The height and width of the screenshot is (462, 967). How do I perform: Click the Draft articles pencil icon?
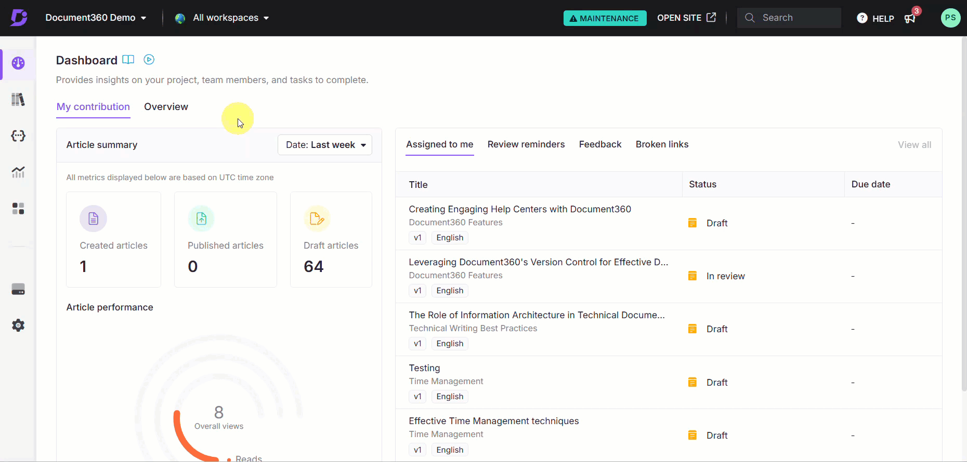click(317, 219)
